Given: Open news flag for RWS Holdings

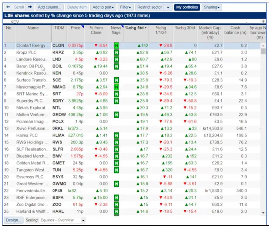Looking at the screenshot, I should click(116, 142).
